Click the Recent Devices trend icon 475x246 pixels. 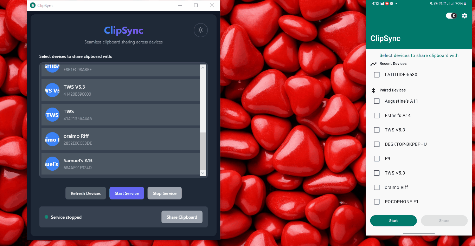(x=373, y=64)
